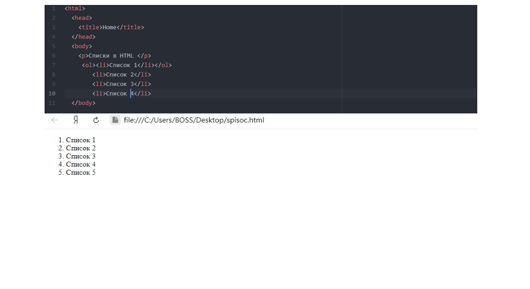The width and height of the screenshot is (530, 289).
Task: Click the opening <head> tag in code
Action: pyautogui.click(x=82, y=18)
